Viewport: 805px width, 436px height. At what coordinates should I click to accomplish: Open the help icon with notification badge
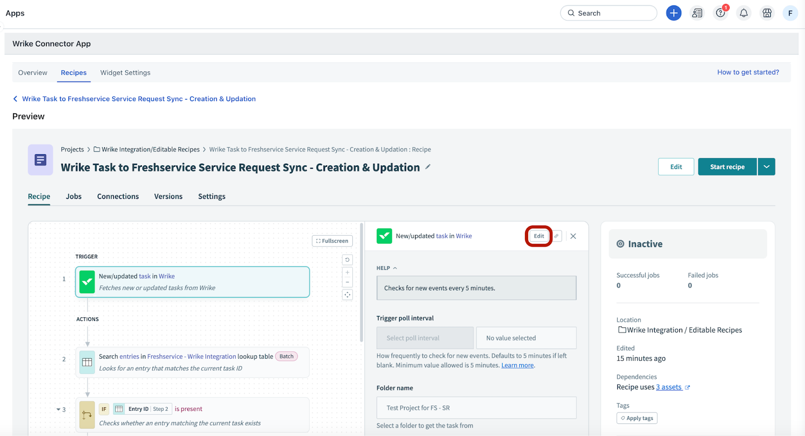point(721,13)
